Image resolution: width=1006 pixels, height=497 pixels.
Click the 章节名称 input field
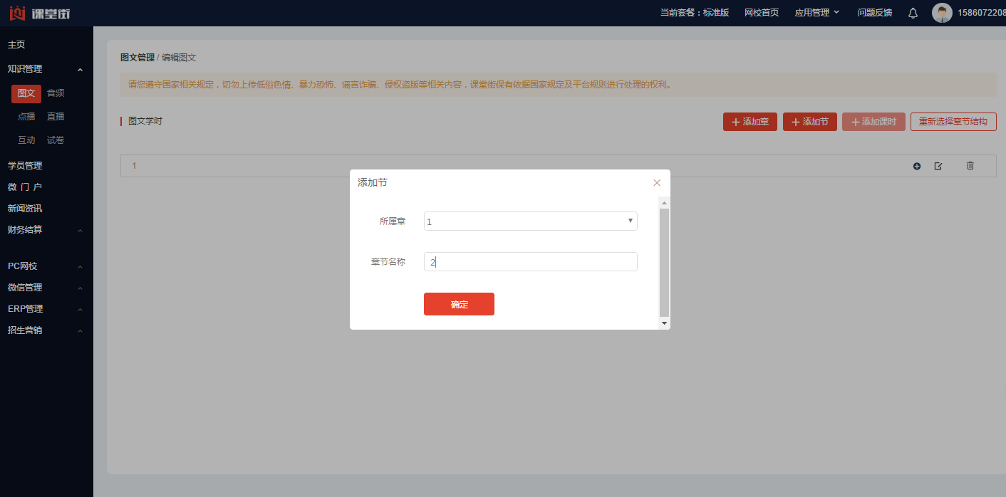click(530, 262)
